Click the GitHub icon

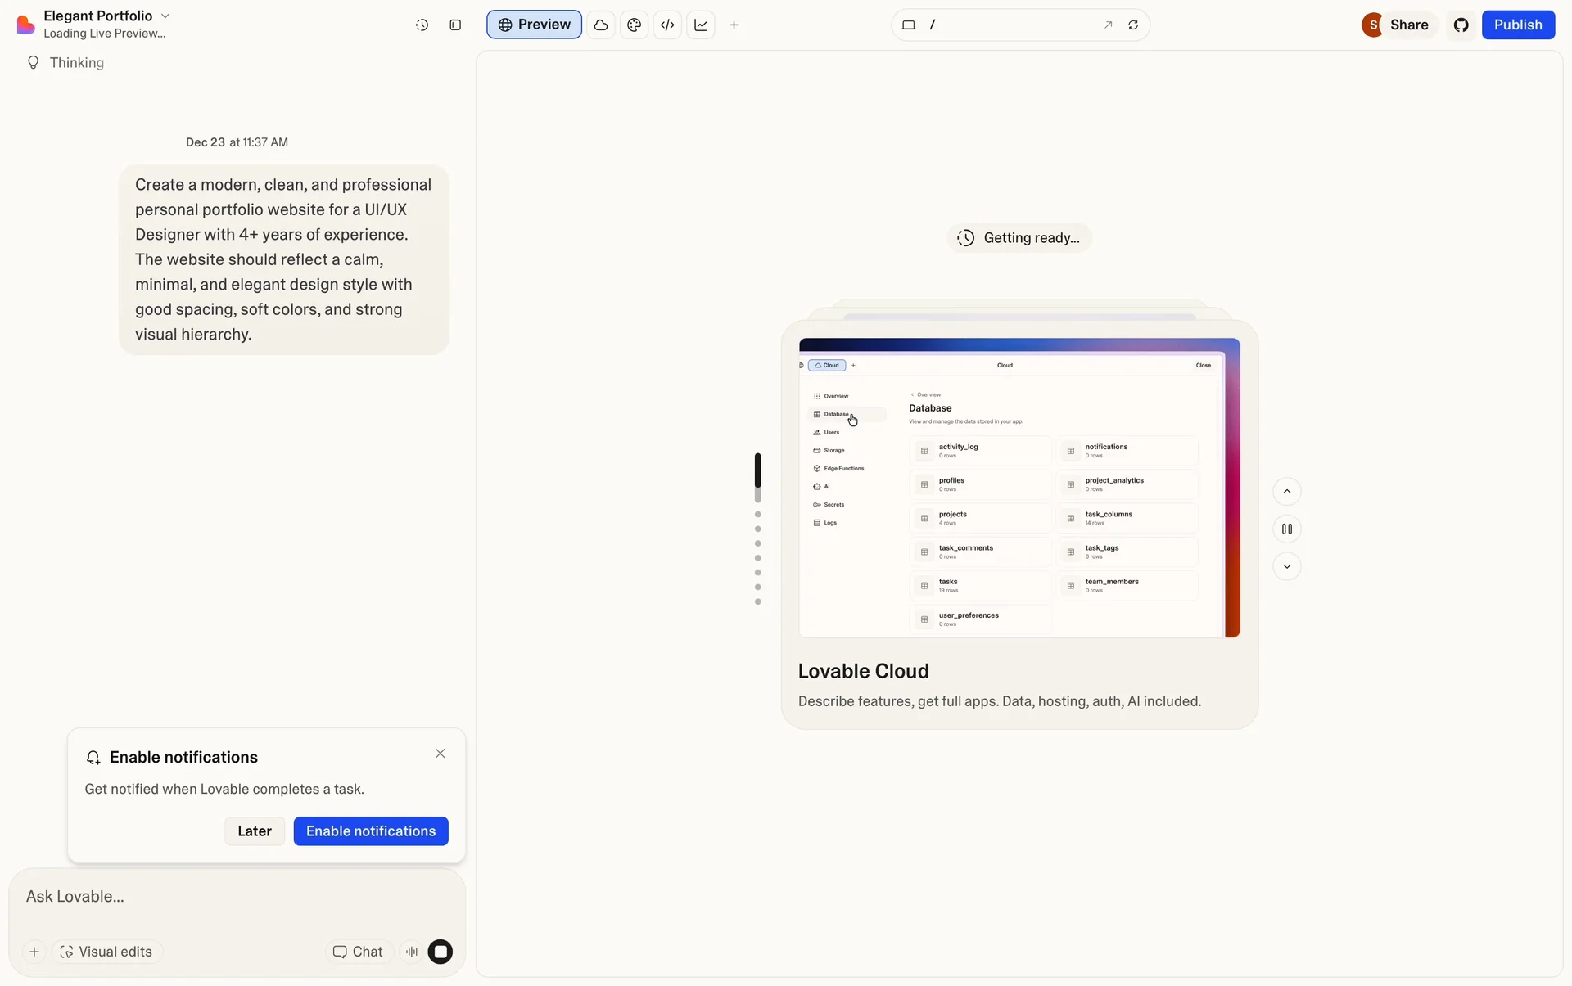click(1461, 25)
